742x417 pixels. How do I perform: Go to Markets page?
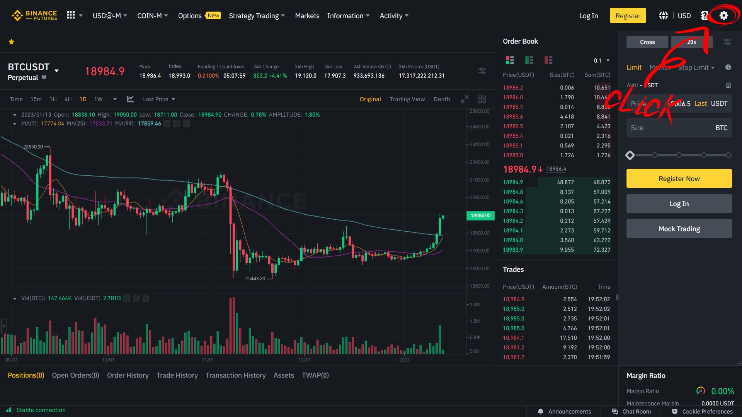click(x=307, y=16)
